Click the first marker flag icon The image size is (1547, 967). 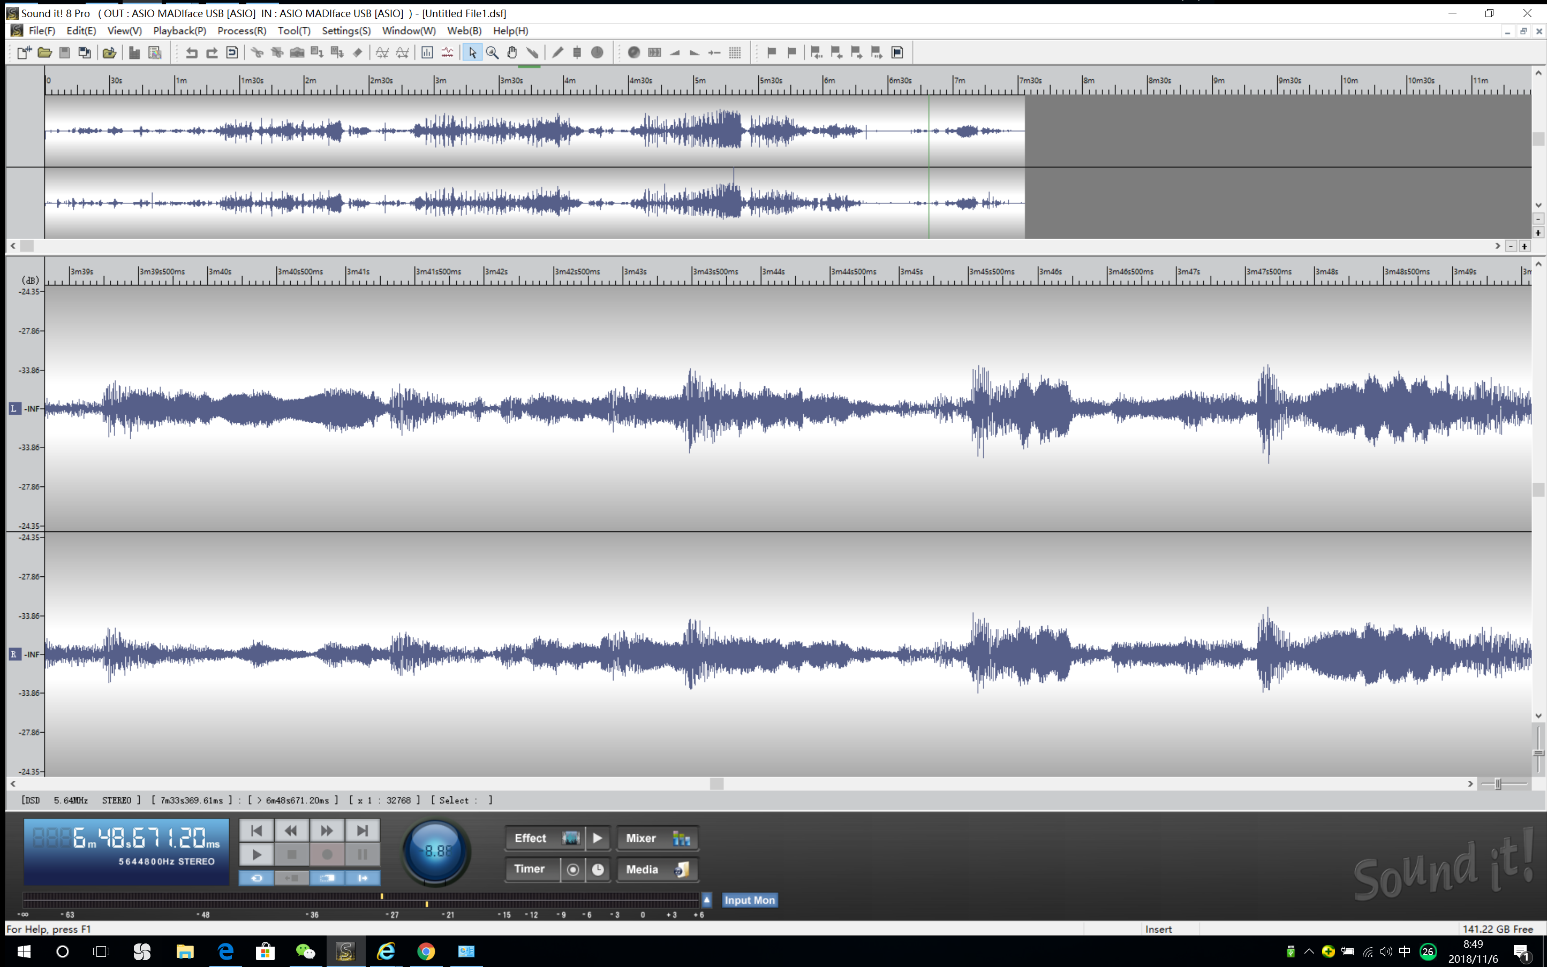772,52
